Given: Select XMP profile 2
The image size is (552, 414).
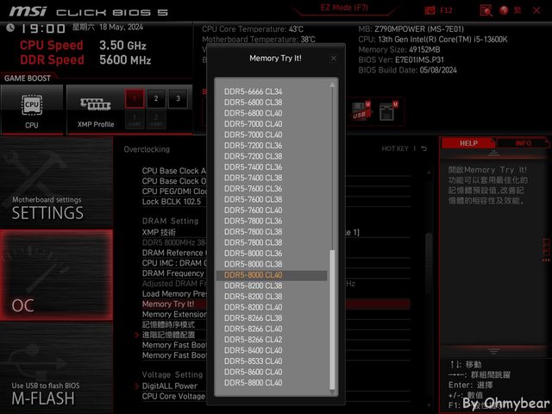Looking at the screenshot, I should point(155,98).
